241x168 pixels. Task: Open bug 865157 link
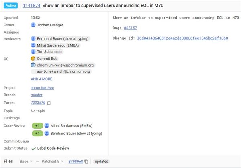[130, 28]
